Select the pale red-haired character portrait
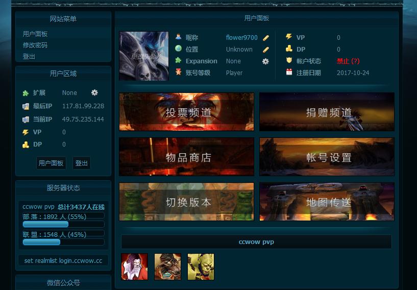The height and width of the screenshot is (290, 417). pos(134,267)
